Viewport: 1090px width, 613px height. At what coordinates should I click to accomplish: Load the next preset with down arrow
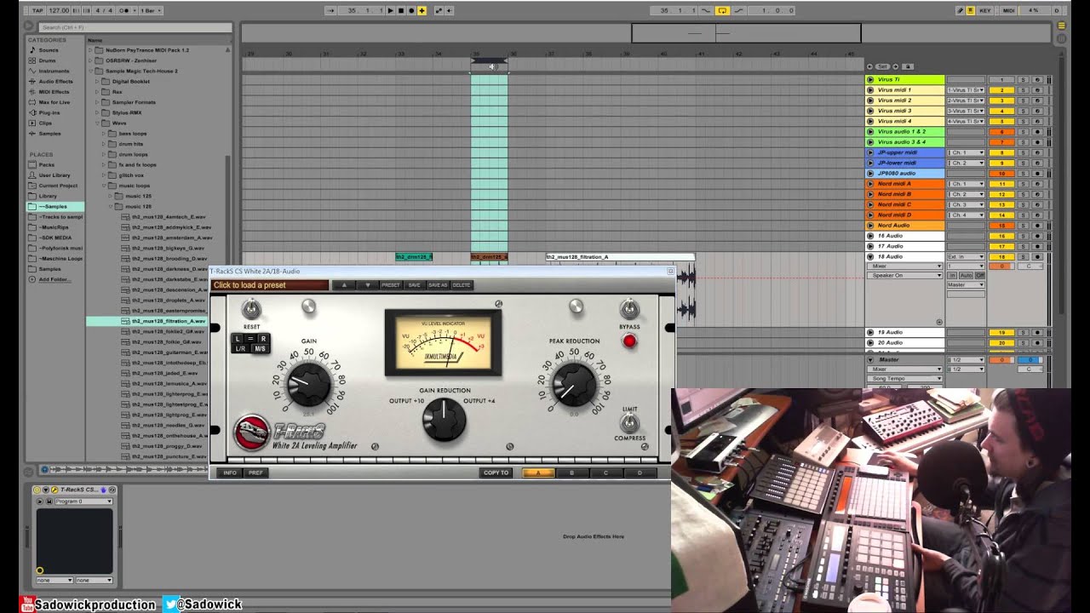pyautogui.click(x=367, y=285)
